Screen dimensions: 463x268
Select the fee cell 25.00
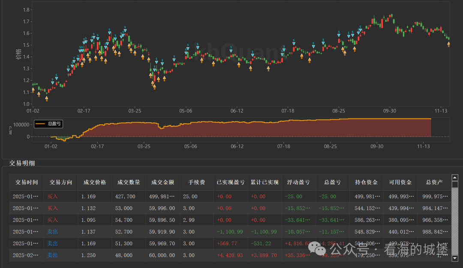196,196
